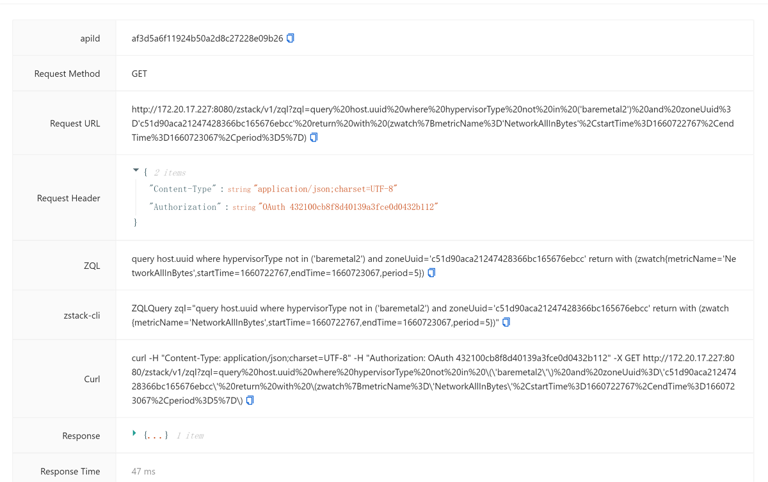Copy the apiId value
The width and height of the screenshot is (768, 482).
291,38
